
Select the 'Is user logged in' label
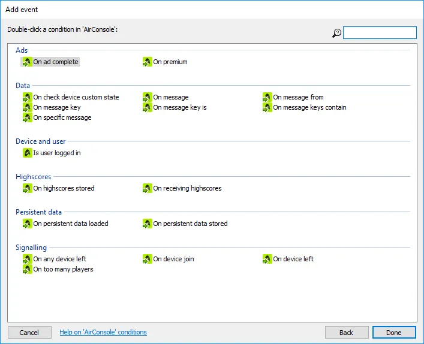(57, 153)
